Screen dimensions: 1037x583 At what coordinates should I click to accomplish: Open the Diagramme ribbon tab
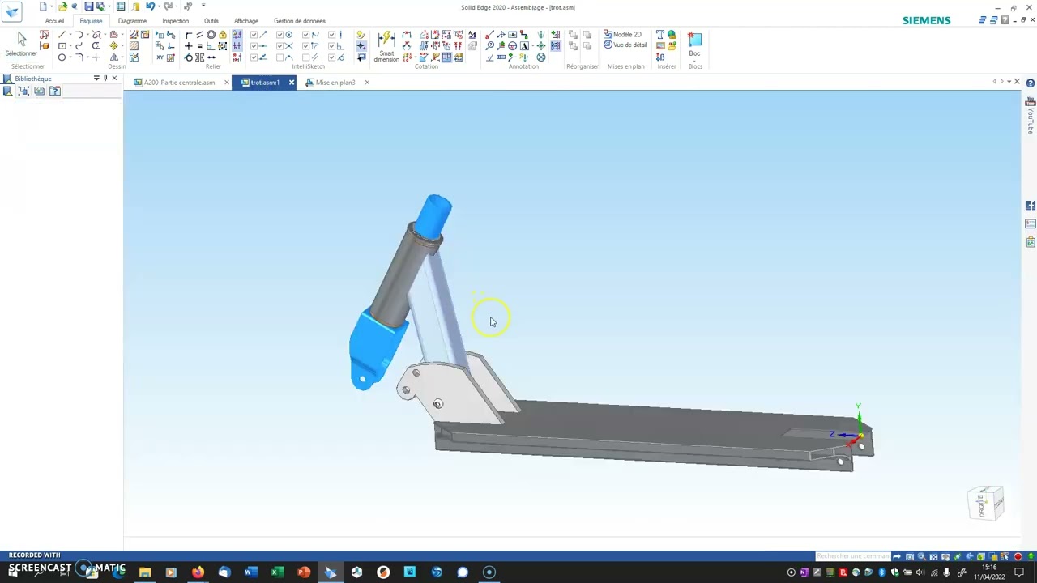click(x=132, y=21)
